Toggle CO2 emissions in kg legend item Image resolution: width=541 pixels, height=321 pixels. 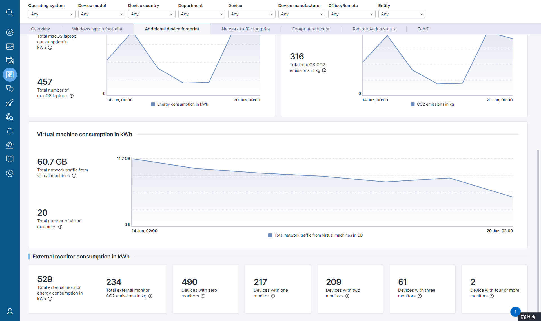[432, 104]
